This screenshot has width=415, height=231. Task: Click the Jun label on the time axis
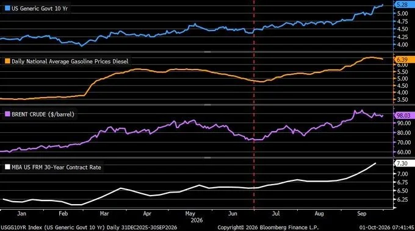pyautogui.click(x=233, y=213)
